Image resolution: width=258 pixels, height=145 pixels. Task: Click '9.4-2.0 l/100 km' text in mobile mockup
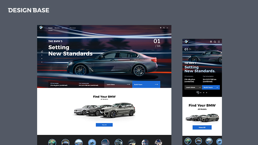click(x=210, y=79)
